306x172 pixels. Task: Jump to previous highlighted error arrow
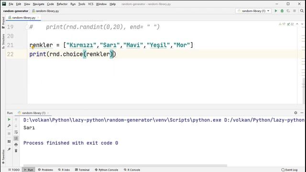[297, 24]
